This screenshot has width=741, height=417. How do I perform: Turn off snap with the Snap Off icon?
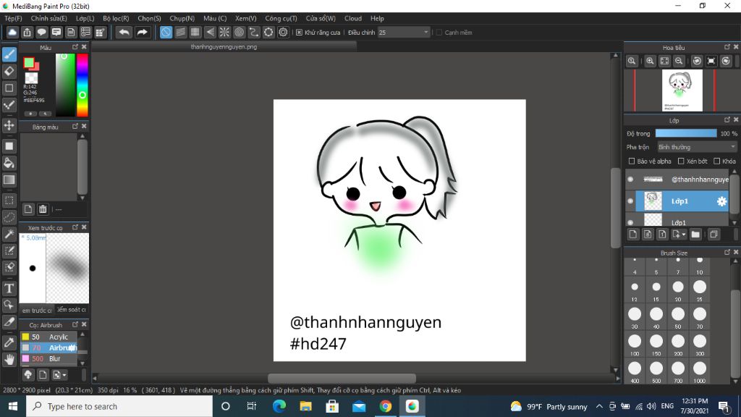pyautogui.click(x=166, y=32)
